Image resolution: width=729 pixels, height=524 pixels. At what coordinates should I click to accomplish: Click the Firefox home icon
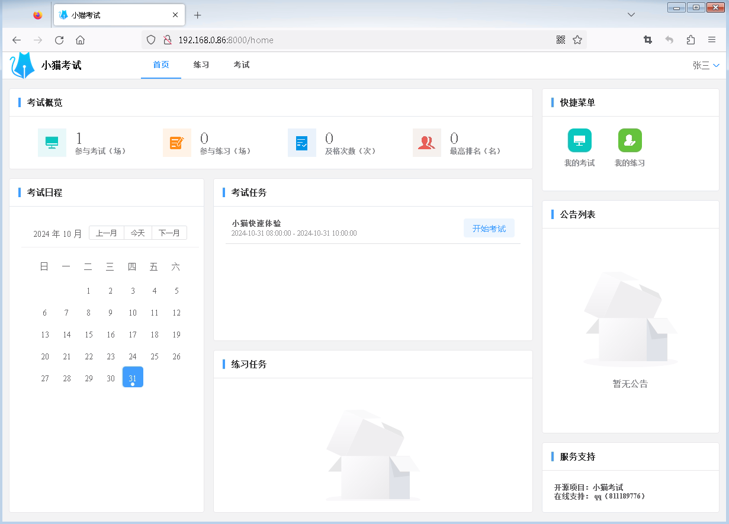(80, 40)
